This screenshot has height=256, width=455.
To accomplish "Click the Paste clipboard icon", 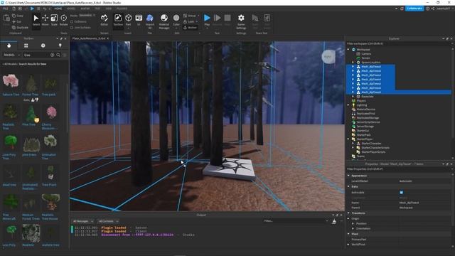I will coord(6,20).
